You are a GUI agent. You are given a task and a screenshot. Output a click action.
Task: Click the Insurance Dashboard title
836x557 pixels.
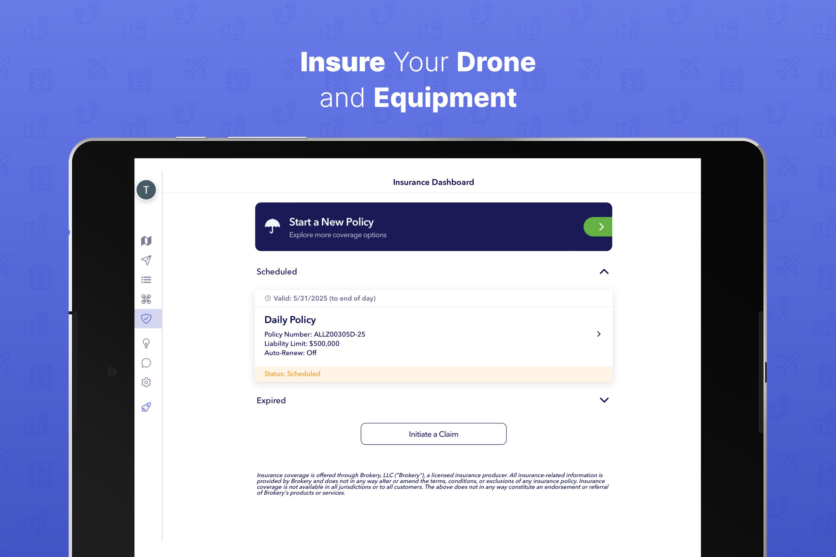433,182
